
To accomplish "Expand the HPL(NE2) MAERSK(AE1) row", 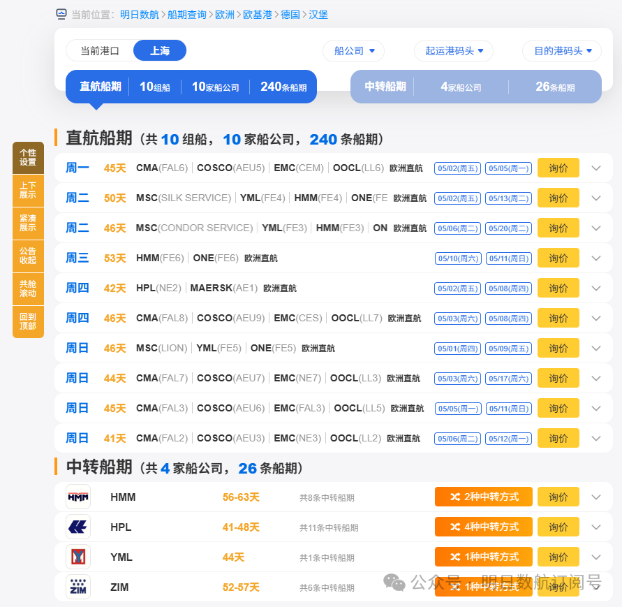I will coord(595,288).
